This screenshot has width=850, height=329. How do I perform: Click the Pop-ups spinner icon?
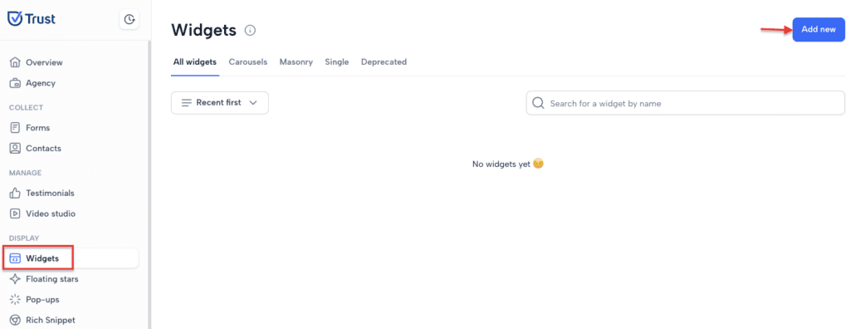[x=15, y=300]
